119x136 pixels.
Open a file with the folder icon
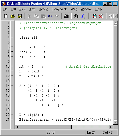[13, 16]
